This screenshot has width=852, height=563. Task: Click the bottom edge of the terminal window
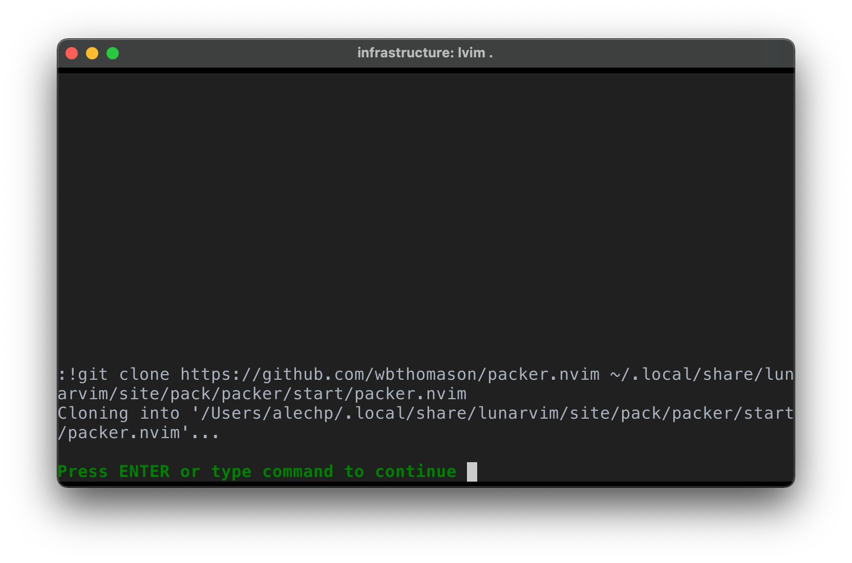[425, 485]
